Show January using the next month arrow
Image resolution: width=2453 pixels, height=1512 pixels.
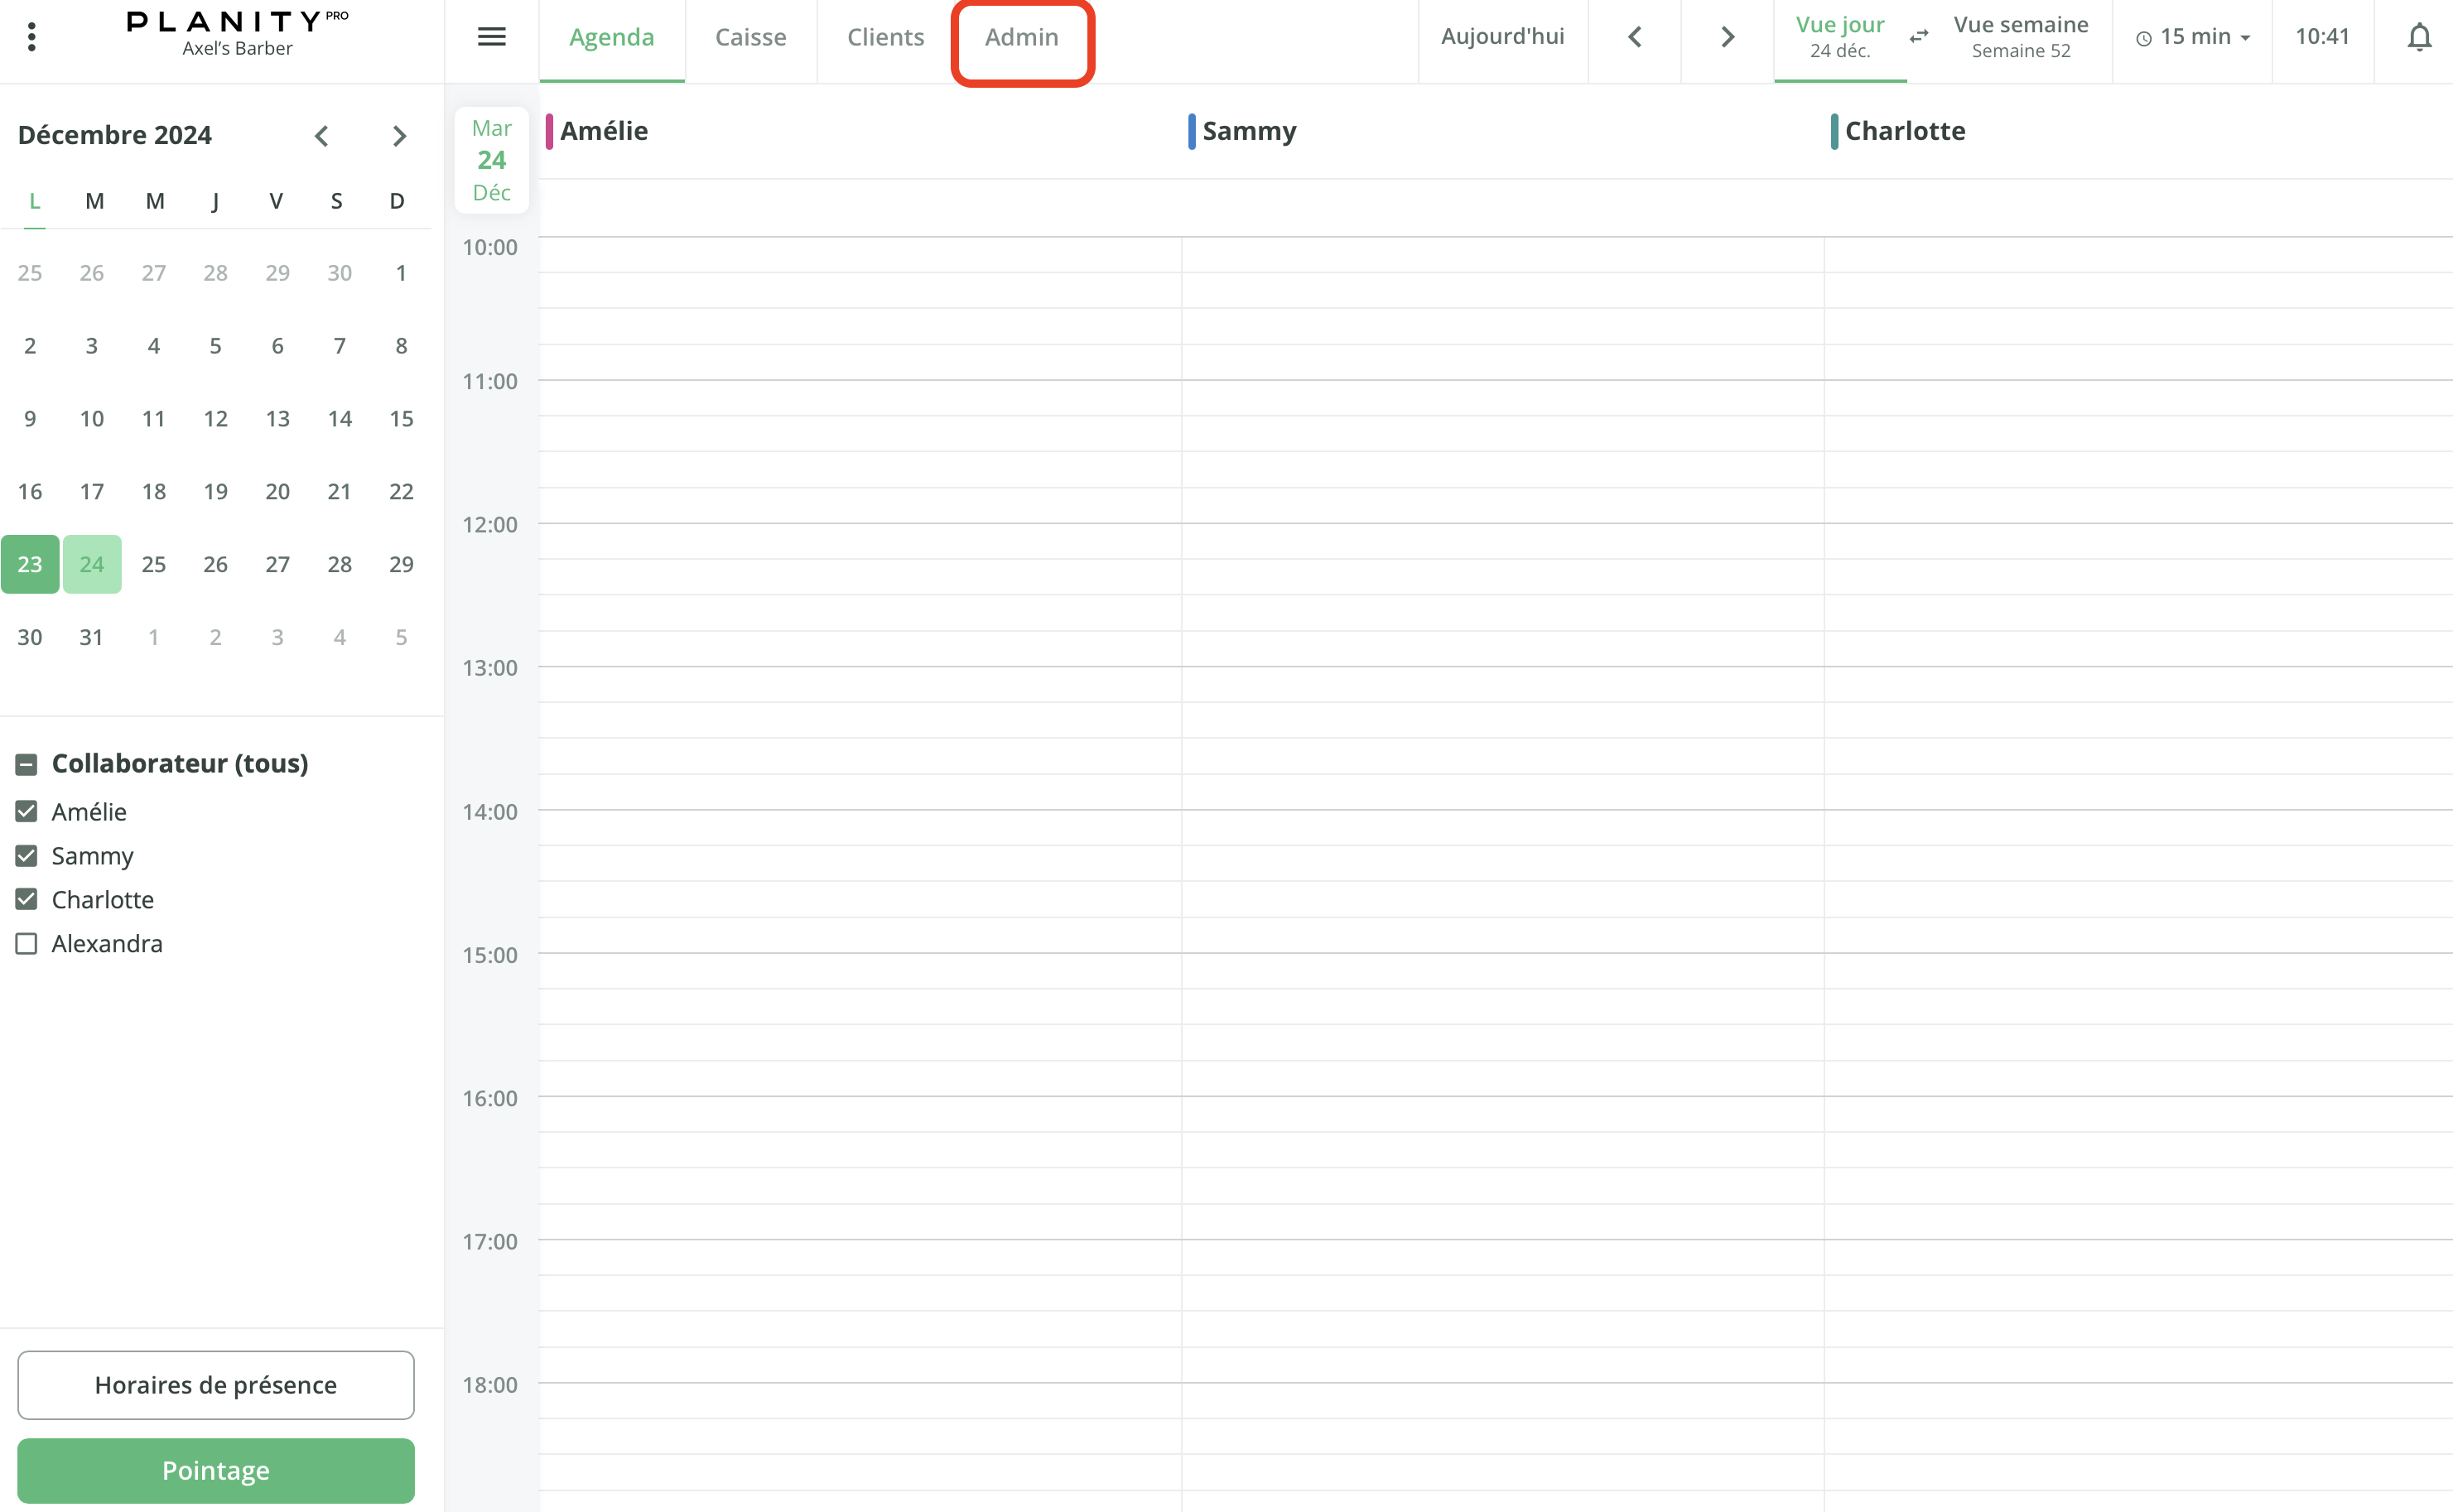(399, 135)
